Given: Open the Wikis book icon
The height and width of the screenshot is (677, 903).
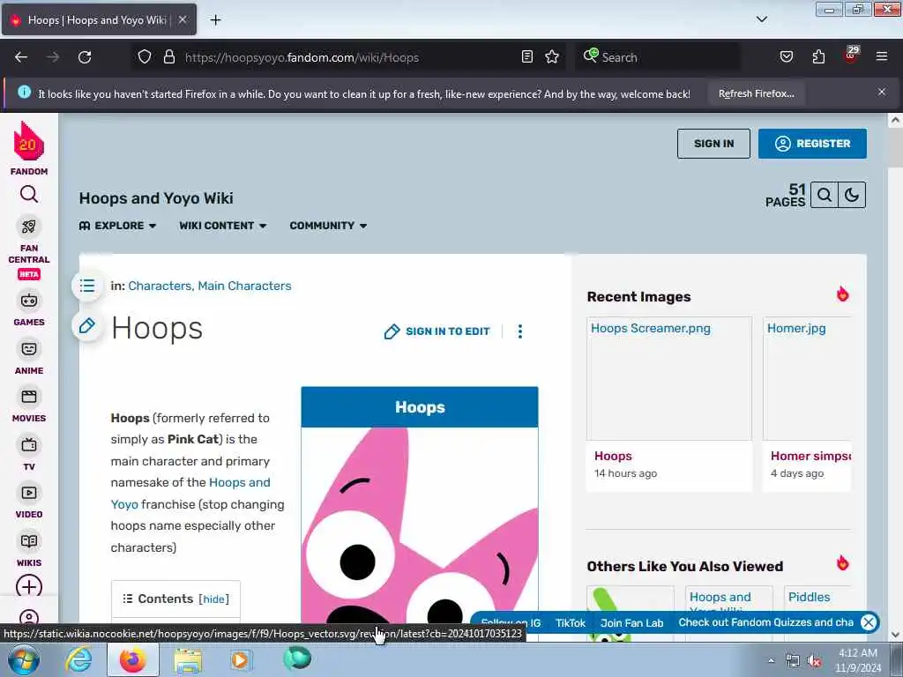Looking at the screenshot, I should click(29, 541).
